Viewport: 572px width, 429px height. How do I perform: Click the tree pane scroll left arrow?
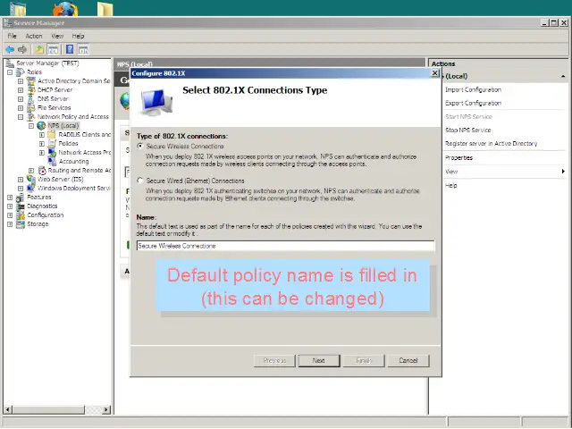pos(8,409)
